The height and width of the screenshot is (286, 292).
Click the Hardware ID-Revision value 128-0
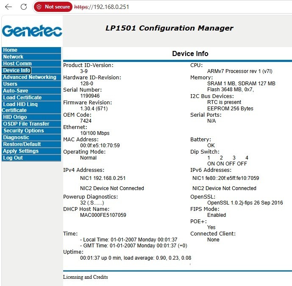pyautogui.click(x=86, y=84)
